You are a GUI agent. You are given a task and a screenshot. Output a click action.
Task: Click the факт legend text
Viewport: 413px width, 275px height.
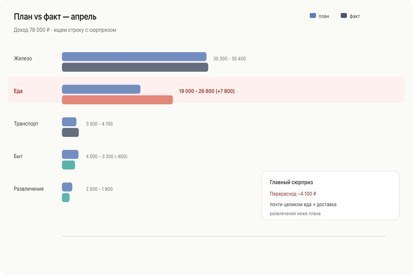[x=355, y=16]
